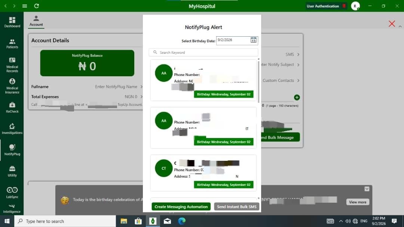404x227 pixels.
Task: Open Mail app on the taskbar
Action: pos(168,221)
